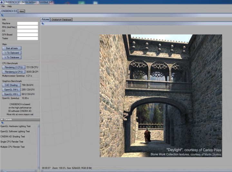Click the 2951 CB-GFX result value
This screenshot has height=172, width=232.
[x=28, y=90]
